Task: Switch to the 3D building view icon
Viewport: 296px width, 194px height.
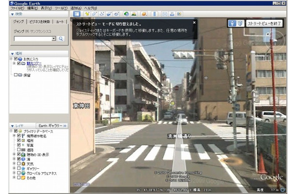Action: tap(240, 23)
